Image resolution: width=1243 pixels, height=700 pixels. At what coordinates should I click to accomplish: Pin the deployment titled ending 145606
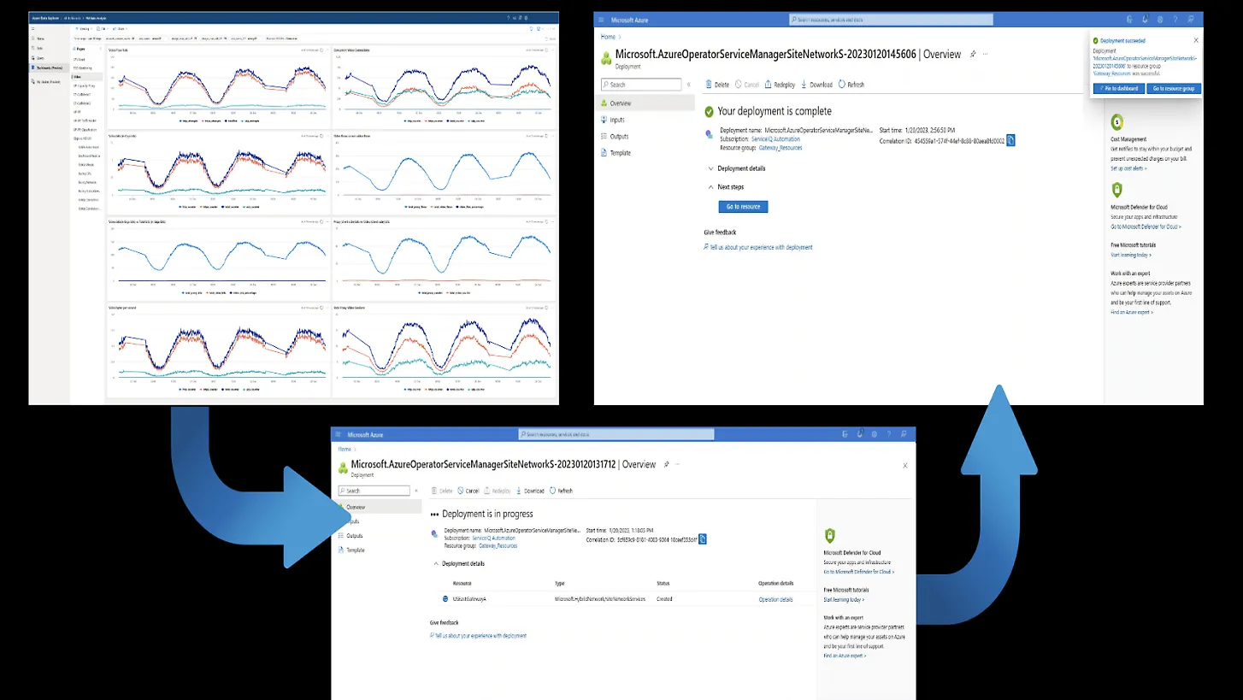click(x=972, y=54)
